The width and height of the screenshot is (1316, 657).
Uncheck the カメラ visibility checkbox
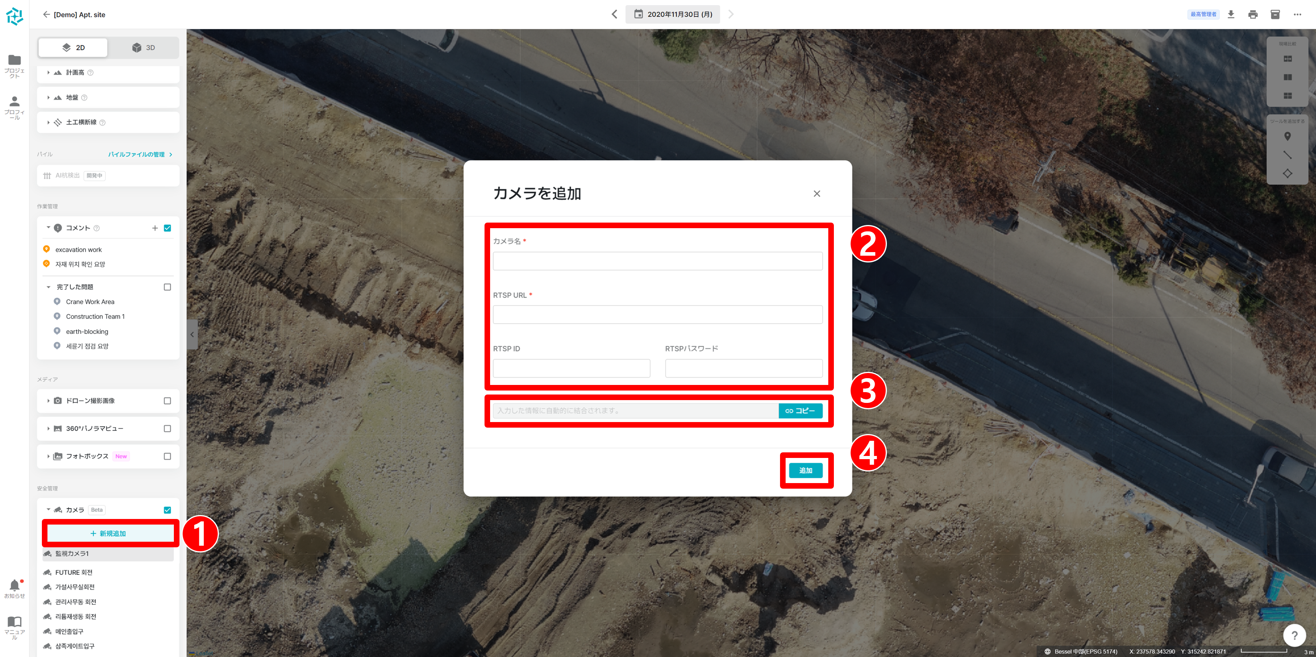(x=167, y=509)
